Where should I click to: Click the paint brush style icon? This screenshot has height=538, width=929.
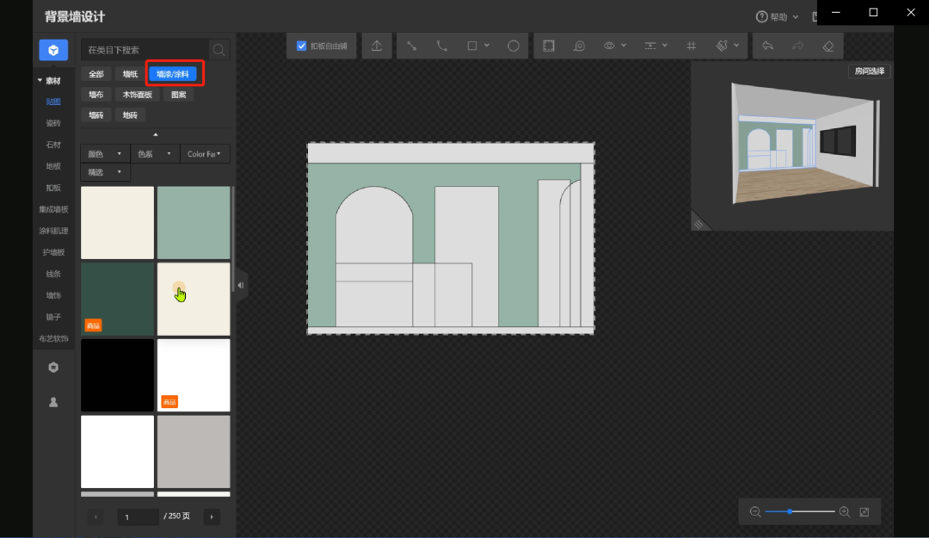[722, 46]
